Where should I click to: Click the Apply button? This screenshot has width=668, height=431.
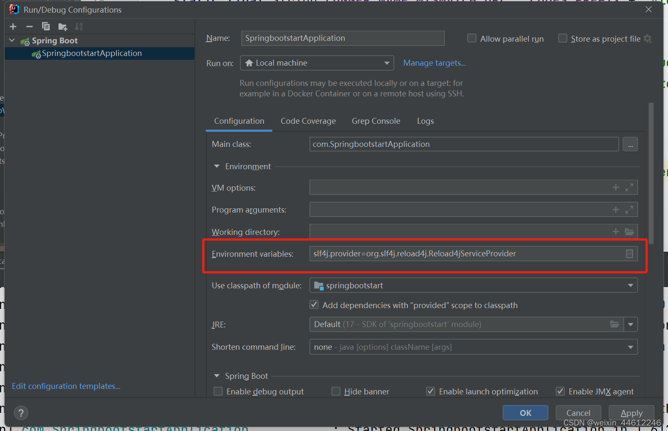[x=631, y=413]
